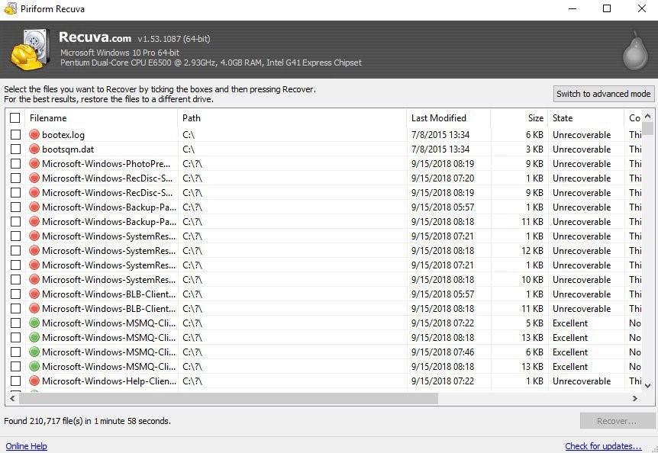
Task: Sort the list by Last Modified column
Action: (x=447, y=118)
